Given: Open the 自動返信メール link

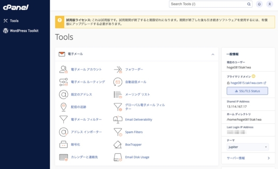Looking at the screenshot, I should coord(136,82).
